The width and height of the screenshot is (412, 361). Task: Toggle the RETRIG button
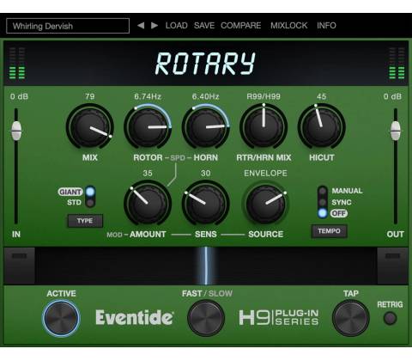(x=390, y=318)
